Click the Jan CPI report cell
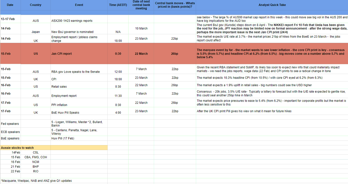Image resolution: width=348 pixels, height=184 pixels. pos(79,54)
